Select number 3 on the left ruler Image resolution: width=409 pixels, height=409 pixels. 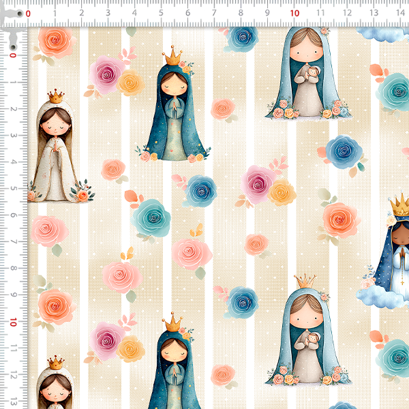tap(13, 136)
